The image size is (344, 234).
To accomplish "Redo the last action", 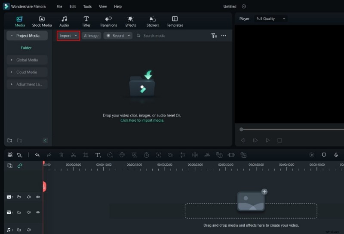I will [x=49, y=155].
